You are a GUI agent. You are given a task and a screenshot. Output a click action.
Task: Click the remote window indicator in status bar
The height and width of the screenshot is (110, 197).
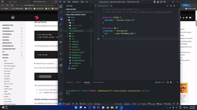60,104
